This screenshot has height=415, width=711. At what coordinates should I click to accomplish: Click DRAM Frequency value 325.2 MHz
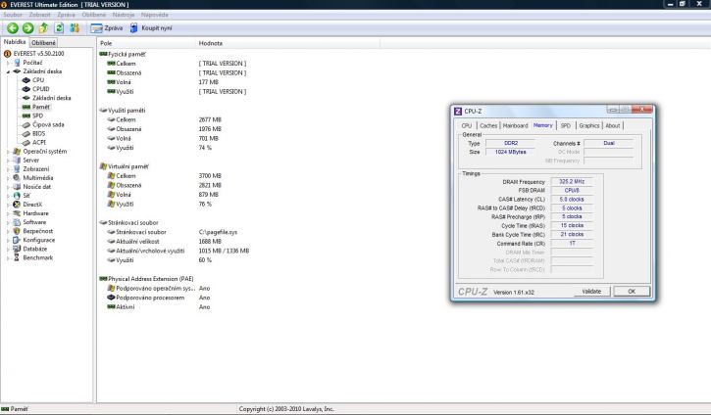[x=572, y=181]
